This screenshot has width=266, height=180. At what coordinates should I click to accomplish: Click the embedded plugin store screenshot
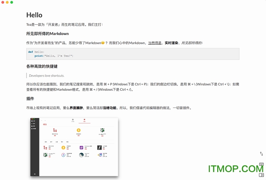pyautogui.click(x=74, y=147)
